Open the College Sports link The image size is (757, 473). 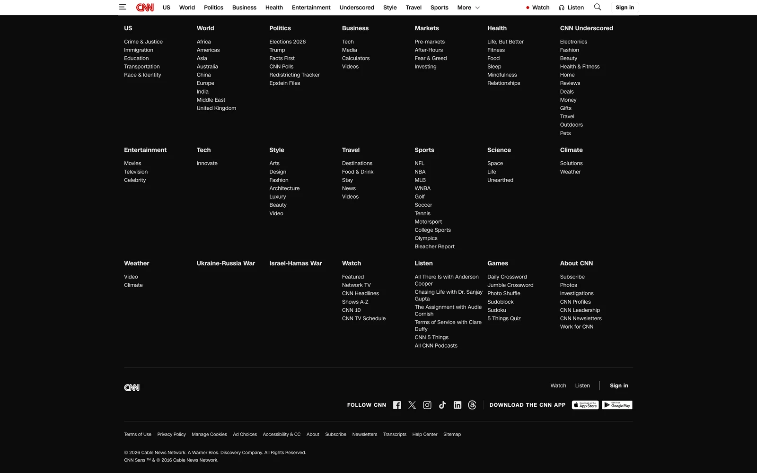(x=433, y=230)
